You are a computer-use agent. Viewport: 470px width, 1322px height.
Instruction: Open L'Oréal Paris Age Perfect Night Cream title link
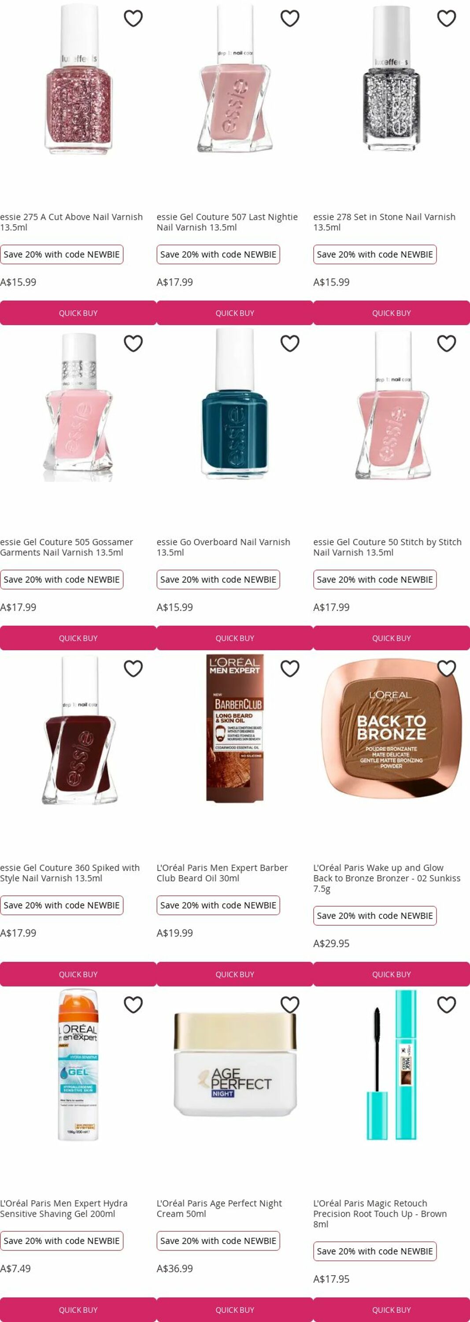point(219,1209)
